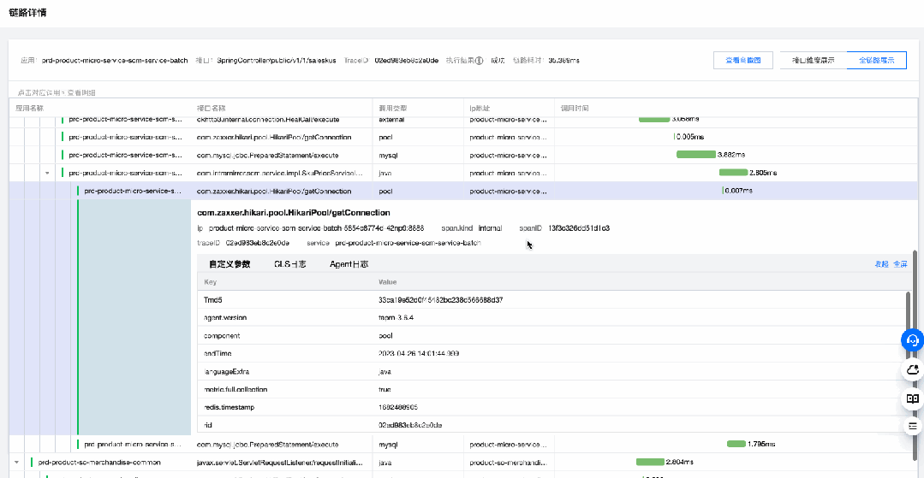Click the 2.805ms java duration bar

pyautogui.click(x=733, y=173)
